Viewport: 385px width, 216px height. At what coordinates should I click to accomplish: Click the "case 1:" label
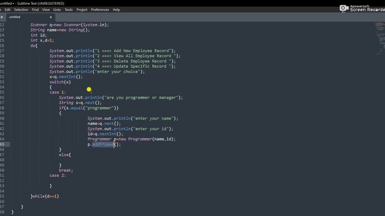[58, 92]
